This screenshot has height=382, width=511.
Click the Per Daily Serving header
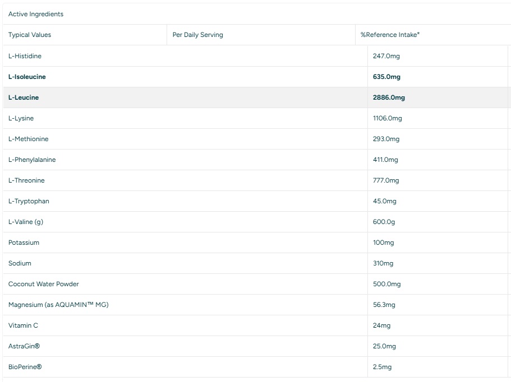tap(197, 35)
